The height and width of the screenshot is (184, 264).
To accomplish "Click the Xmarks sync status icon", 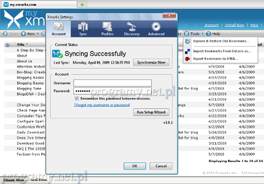I will 57,54.
